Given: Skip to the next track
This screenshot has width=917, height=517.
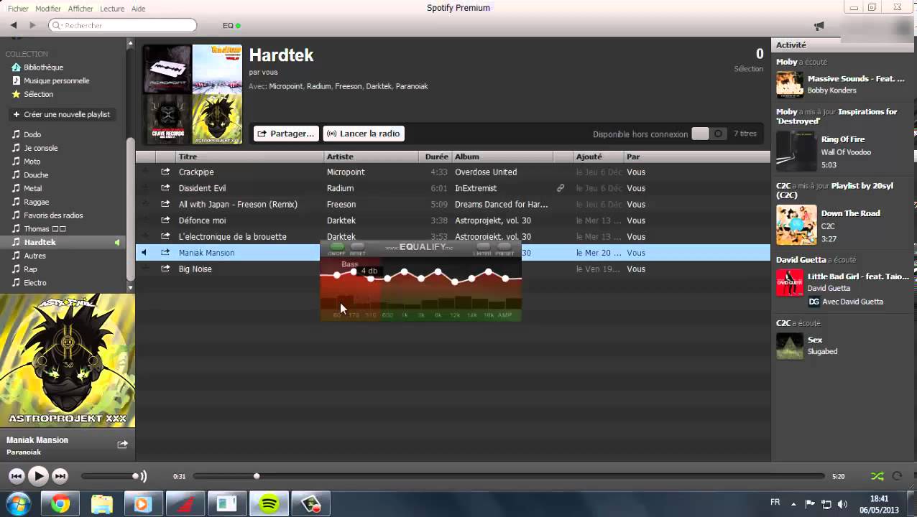Looking at the screenshot, I should 60,475.
